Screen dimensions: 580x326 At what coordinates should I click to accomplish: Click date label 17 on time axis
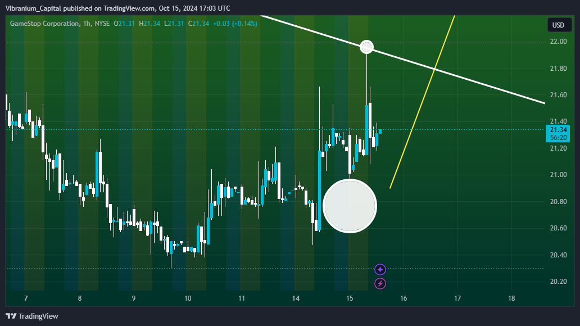[x=457, y=298]
